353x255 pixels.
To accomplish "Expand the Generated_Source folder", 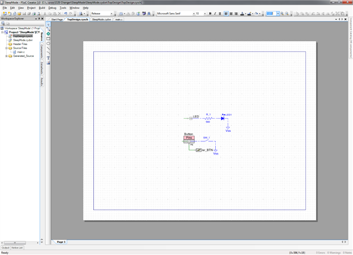I will (6, 56).
